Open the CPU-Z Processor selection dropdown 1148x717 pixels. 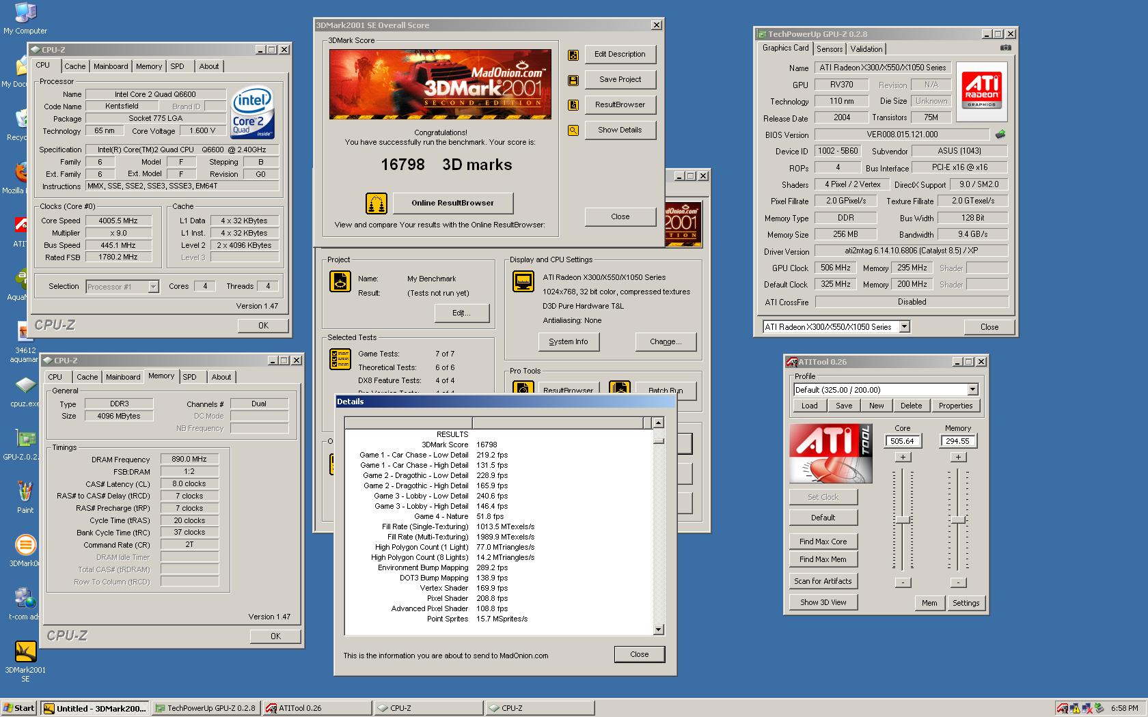pyautogui.click(x=153, y=287)
